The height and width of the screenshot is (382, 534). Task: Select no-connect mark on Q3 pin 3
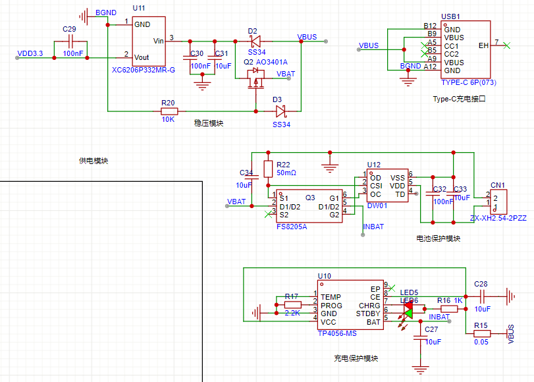[x=268, y=214]
